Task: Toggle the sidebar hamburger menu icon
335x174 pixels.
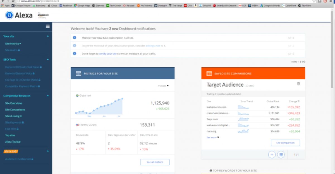Action: pyautogui.click(x=48, y=26)
